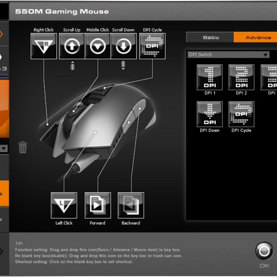Image resolution: width=277 pixels, height=277 pixels.
Task: Choose the DPI Cycle icon in Advance panel
Action: coord(241,114)
